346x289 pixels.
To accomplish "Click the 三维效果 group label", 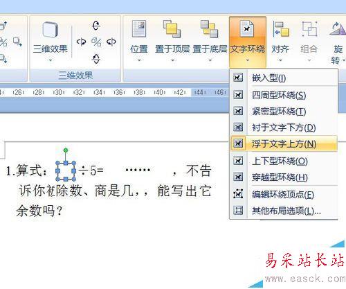I will 75,76.
